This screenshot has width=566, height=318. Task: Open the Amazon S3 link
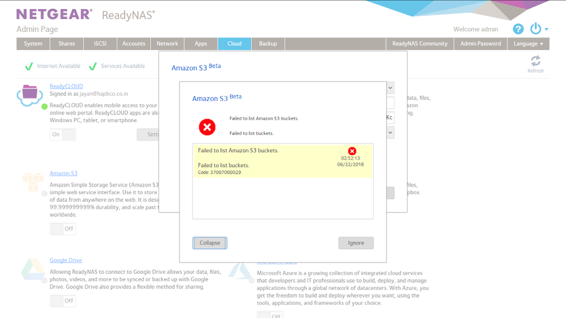[x=63, y=173]
